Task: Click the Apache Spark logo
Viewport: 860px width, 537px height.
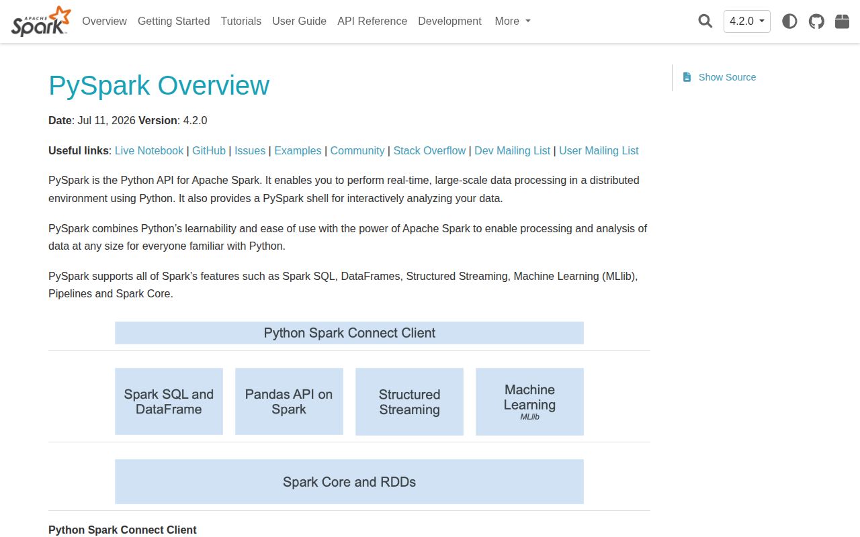Action: click(41, 21)
